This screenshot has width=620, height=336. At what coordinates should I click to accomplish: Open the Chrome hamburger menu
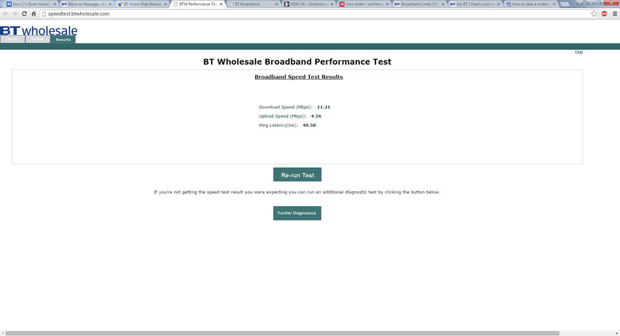point(615,14)
